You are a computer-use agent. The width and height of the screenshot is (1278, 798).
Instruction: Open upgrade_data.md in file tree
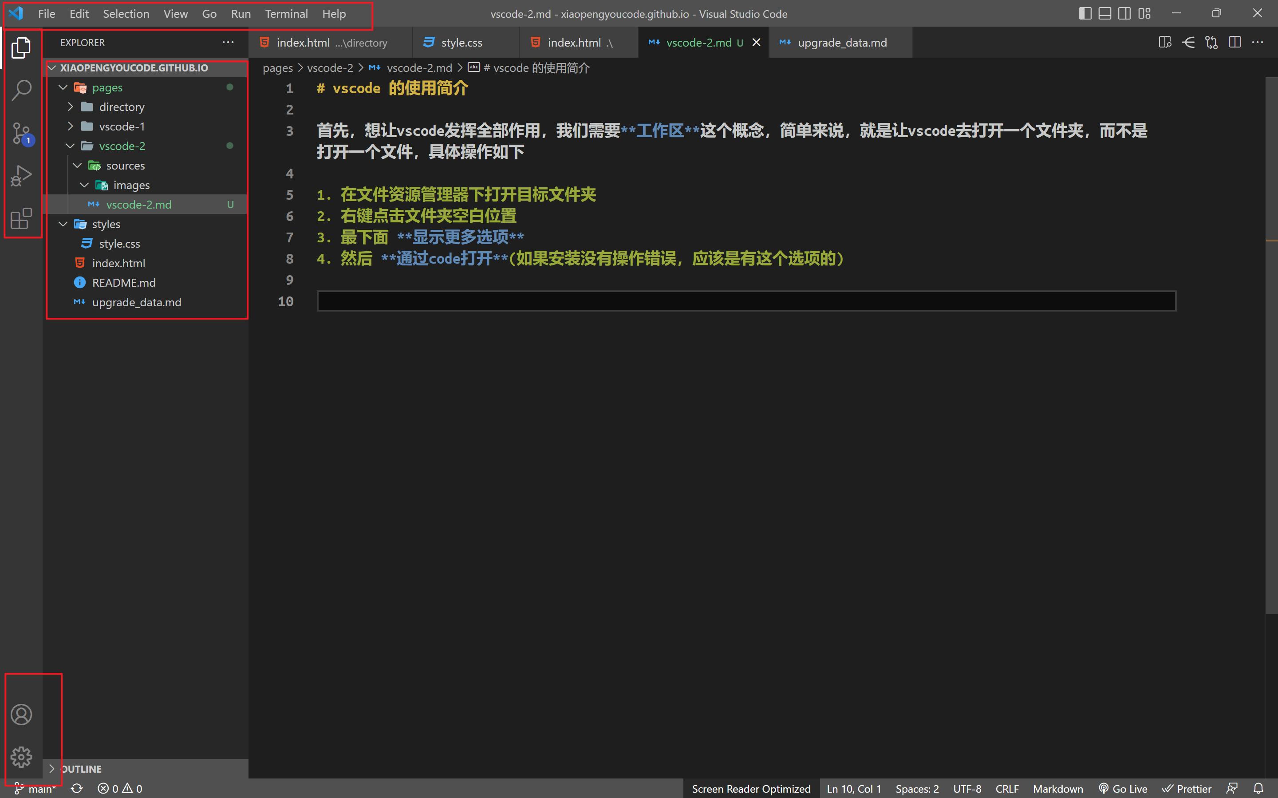[146, 302]
